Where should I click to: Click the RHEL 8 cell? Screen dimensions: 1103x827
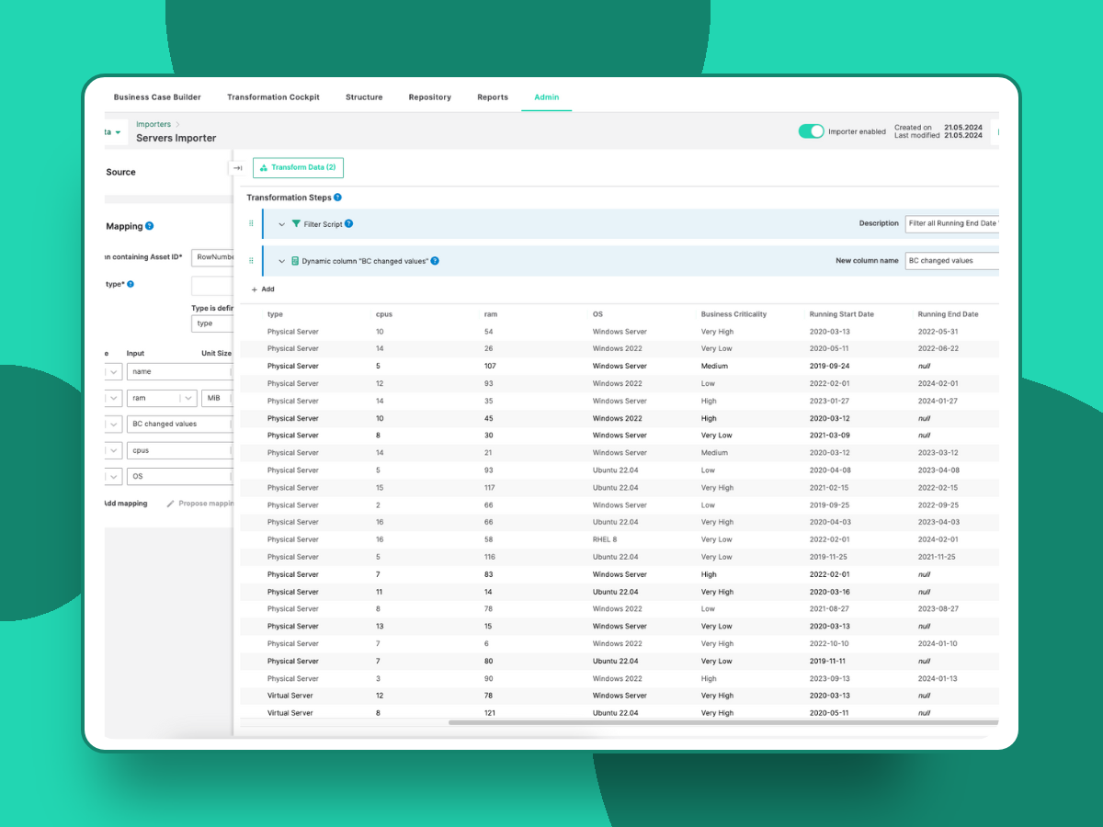click(605, 539)
